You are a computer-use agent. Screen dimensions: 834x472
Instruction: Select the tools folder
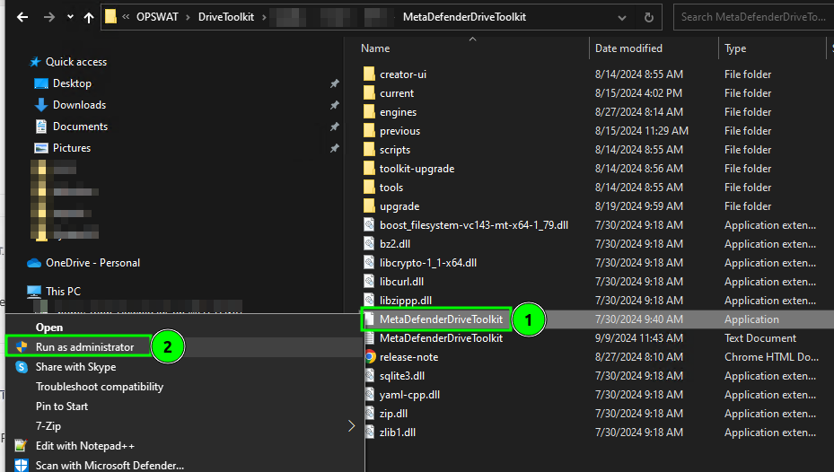tap(391, 188)
